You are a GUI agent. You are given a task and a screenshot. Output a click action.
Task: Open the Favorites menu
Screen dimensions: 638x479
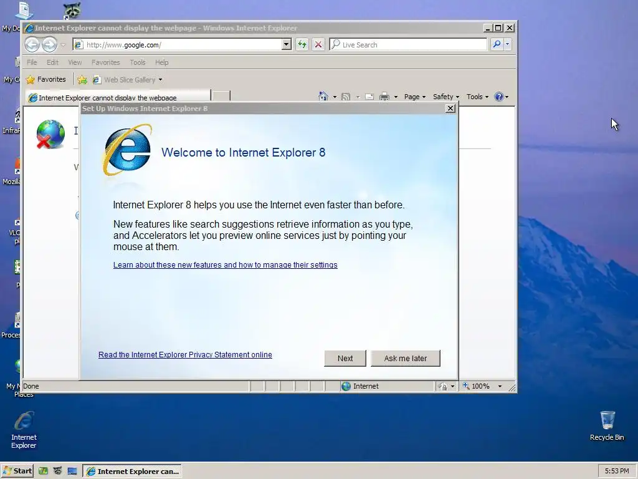[106, 62]
